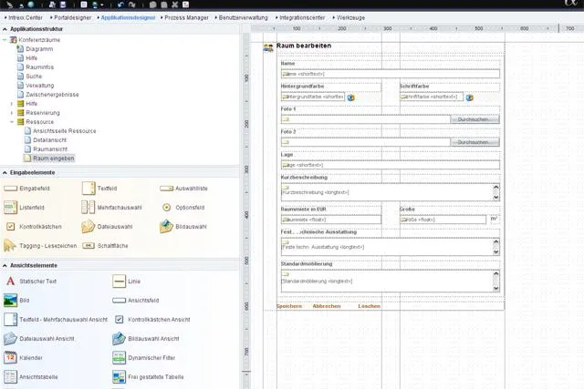
Task: Select Ansichtsseite Ressource in tree
Action: [x=60, y=131]
